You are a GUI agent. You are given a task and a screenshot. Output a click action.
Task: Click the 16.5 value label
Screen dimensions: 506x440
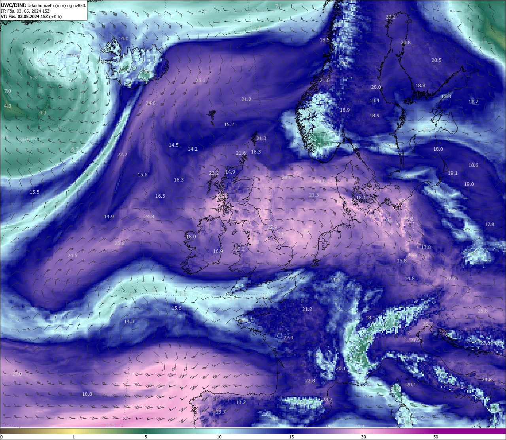[x=160, y=196]
